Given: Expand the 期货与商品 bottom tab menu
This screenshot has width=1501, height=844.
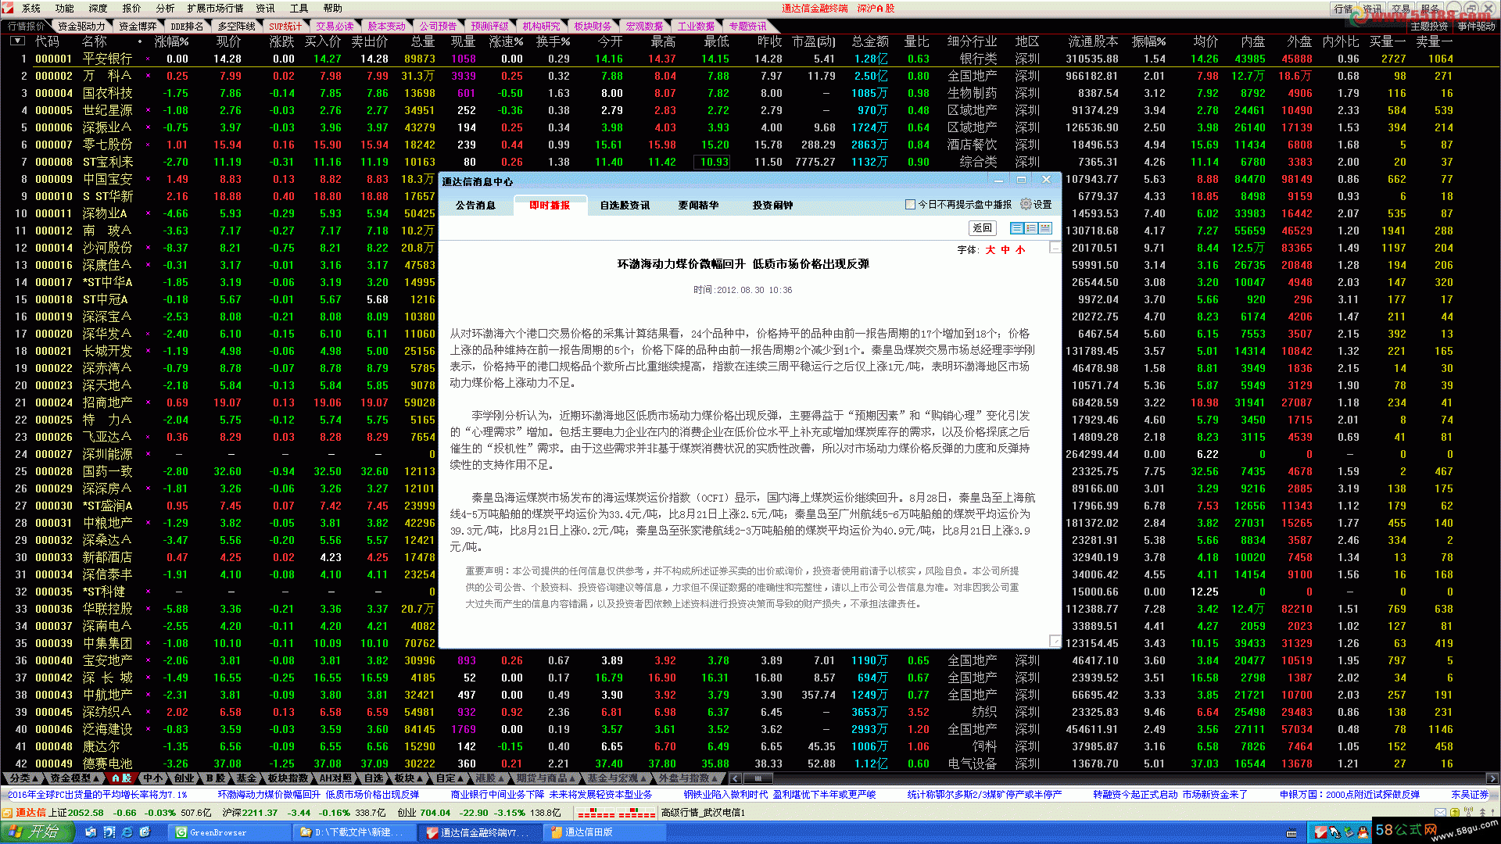Looking at the screenshot, I should [546, 778].
